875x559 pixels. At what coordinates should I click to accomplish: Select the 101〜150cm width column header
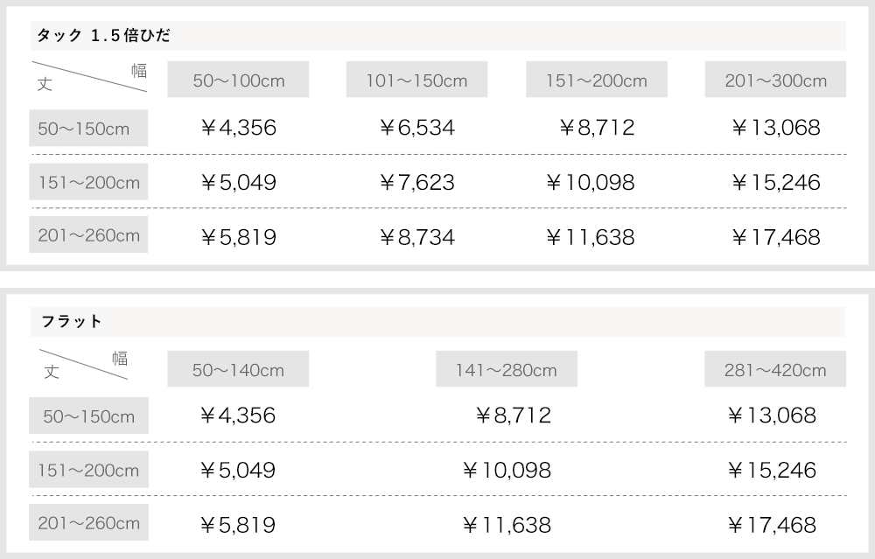tap(416, 80)
